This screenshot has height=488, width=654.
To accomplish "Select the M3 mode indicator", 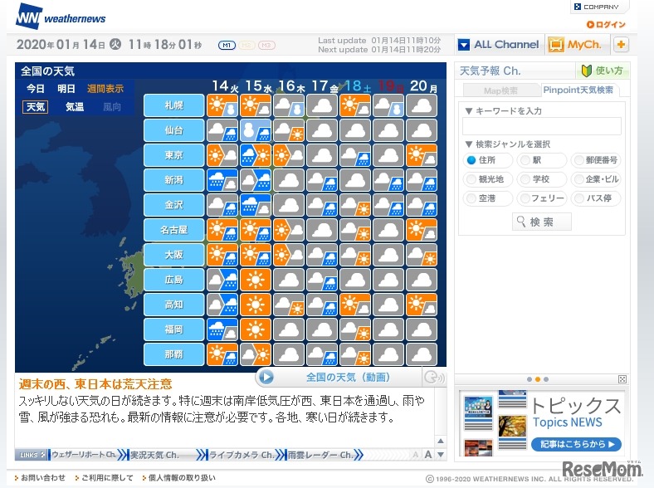I will (x=266, y=45).
